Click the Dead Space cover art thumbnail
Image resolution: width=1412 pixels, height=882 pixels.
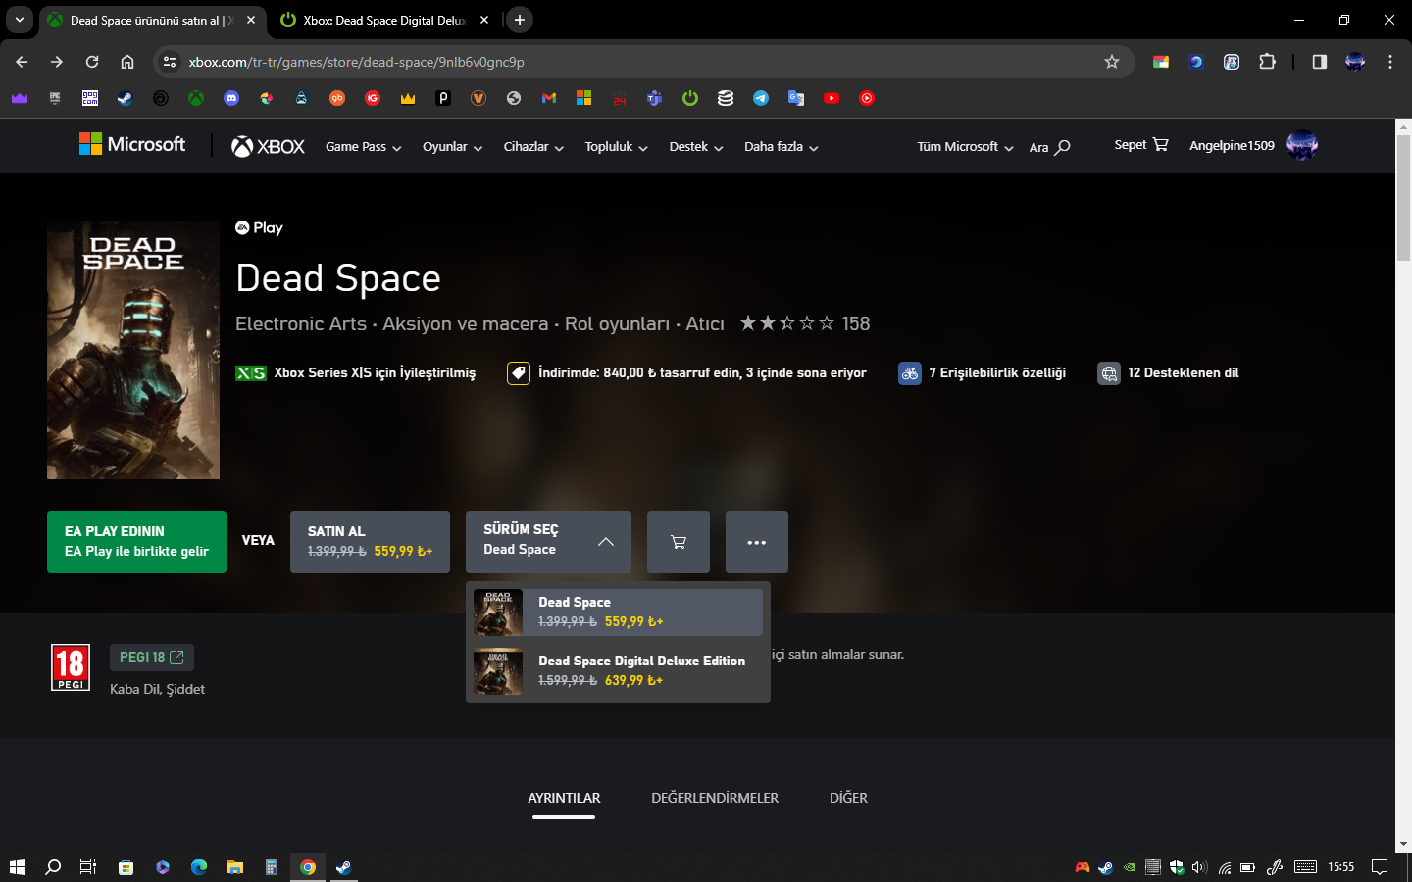tap(133, 350)
